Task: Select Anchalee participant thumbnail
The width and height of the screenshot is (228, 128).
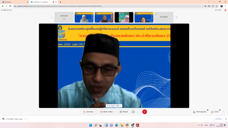Action: tap(164, 17)
